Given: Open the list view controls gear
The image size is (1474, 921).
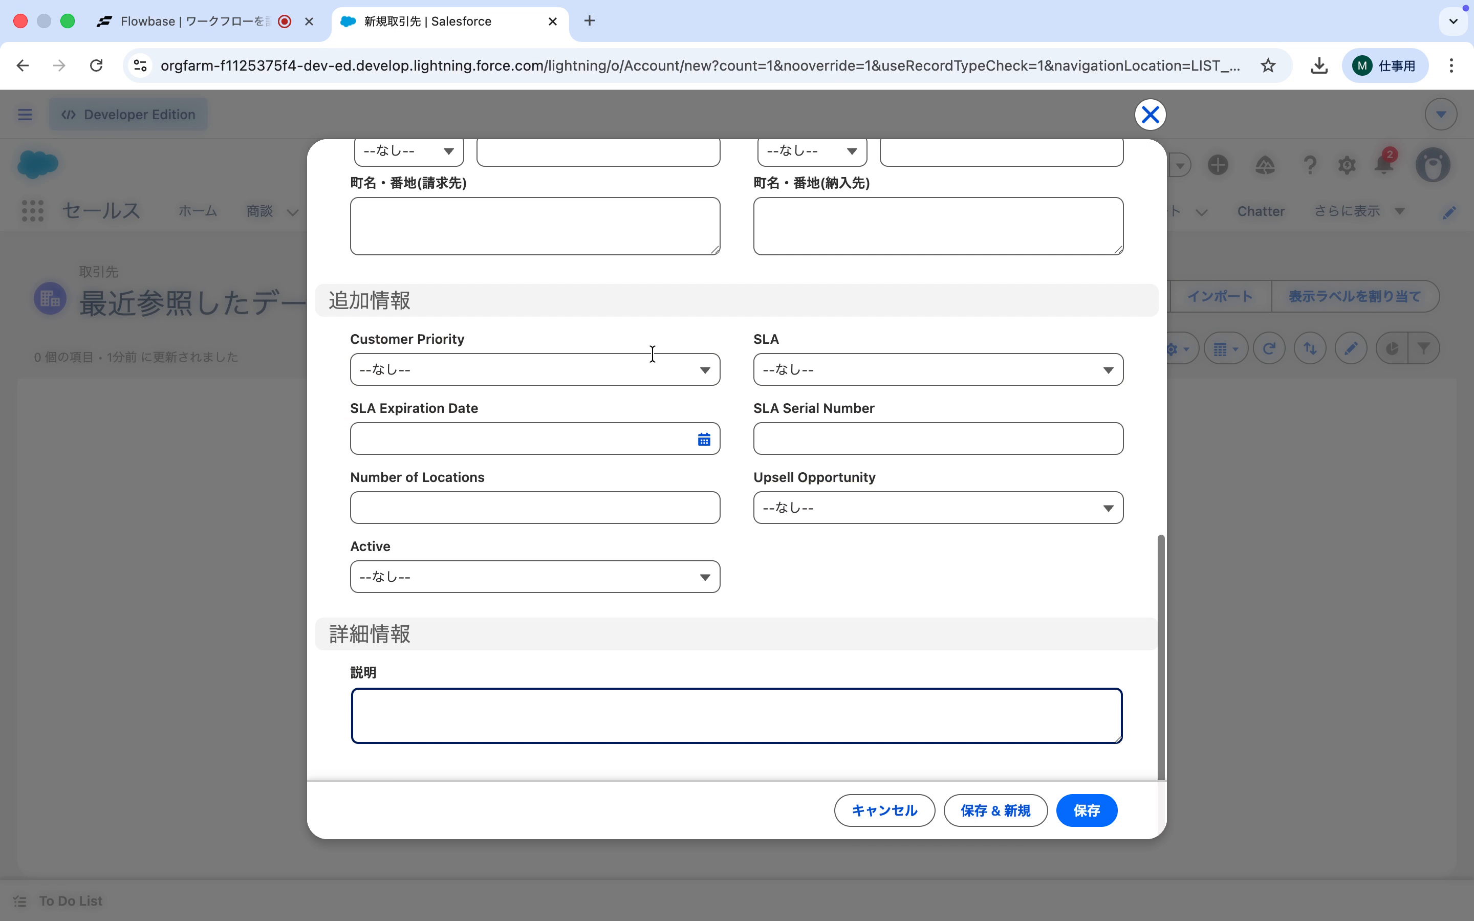Looking at the screenshot, I should [x=1173, y=348].
